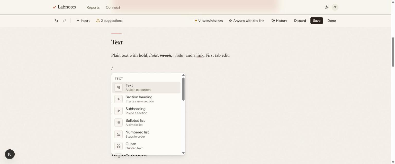
Task: Click the slash command line
Action: pos(112,68)
